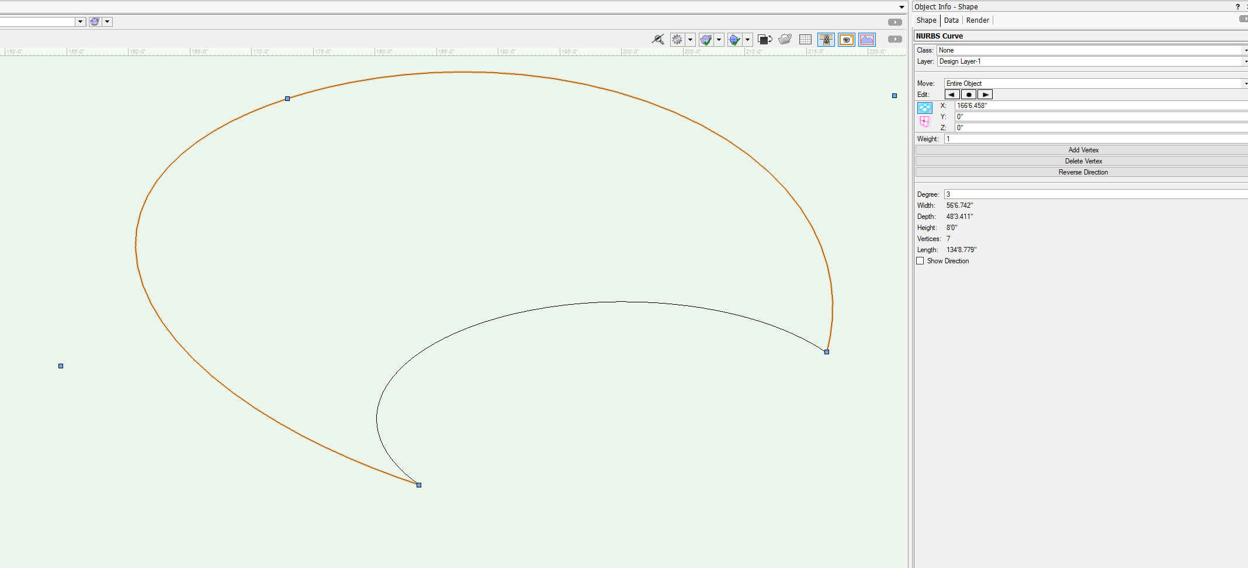
Task: Click the blue working plane icon
Action: [925, 108]
